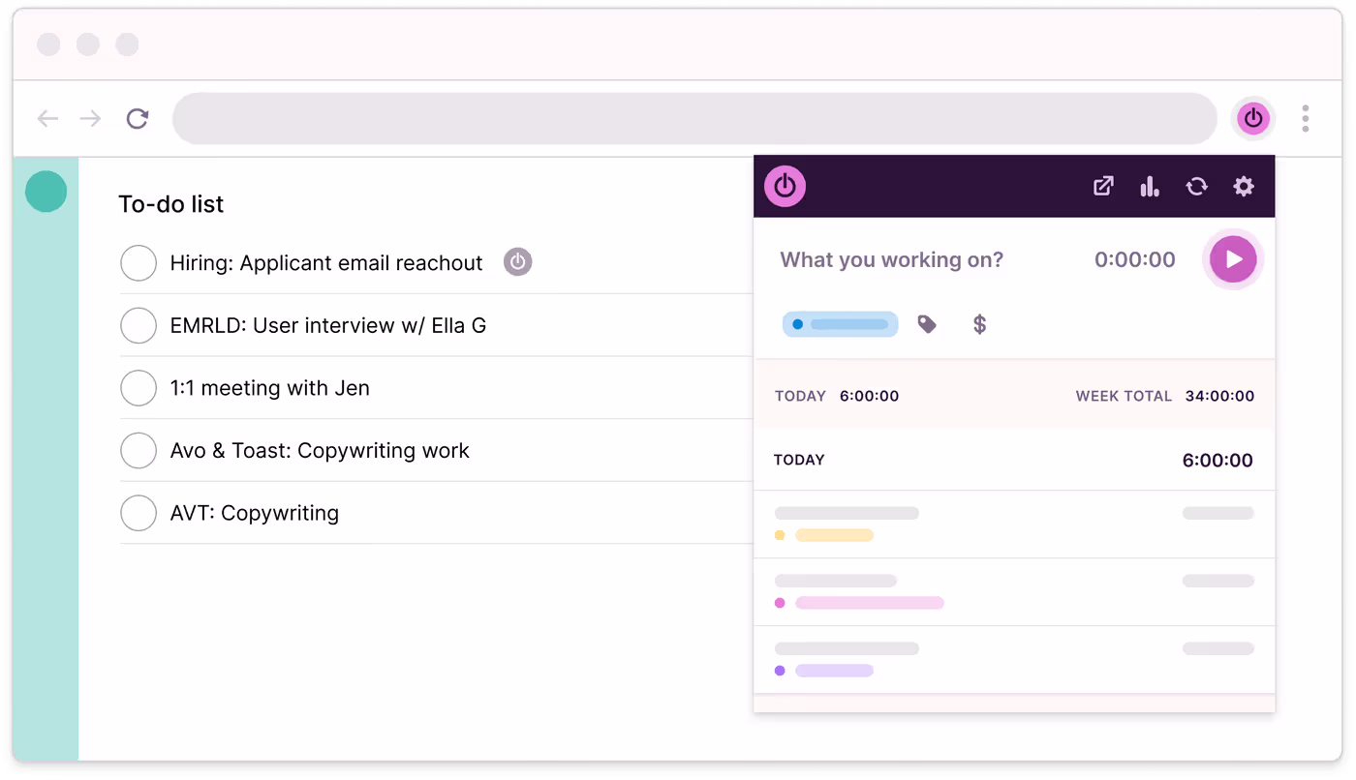Check off Avo & Toast: Copywriting work
The height and width of the screenshot is (780, 1356).
[x=139, y=451]
